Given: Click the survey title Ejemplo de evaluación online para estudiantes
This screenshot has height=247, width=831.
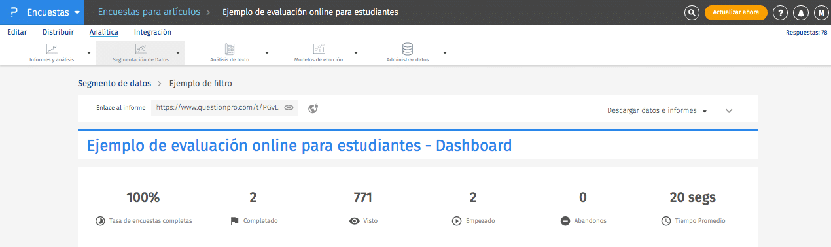Looking at the screenshot, I should coord(310,12).
